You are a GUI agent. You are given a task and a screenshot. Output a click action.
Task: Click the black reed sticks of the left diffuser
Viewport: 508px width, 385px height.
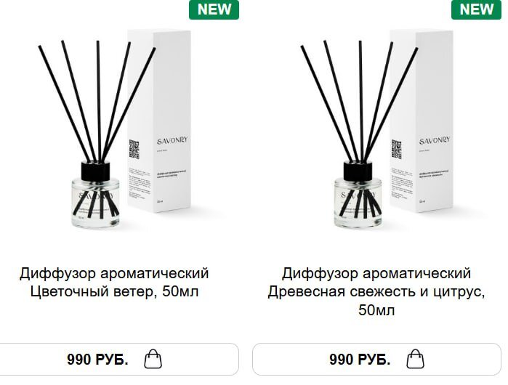tap(97, 100)
